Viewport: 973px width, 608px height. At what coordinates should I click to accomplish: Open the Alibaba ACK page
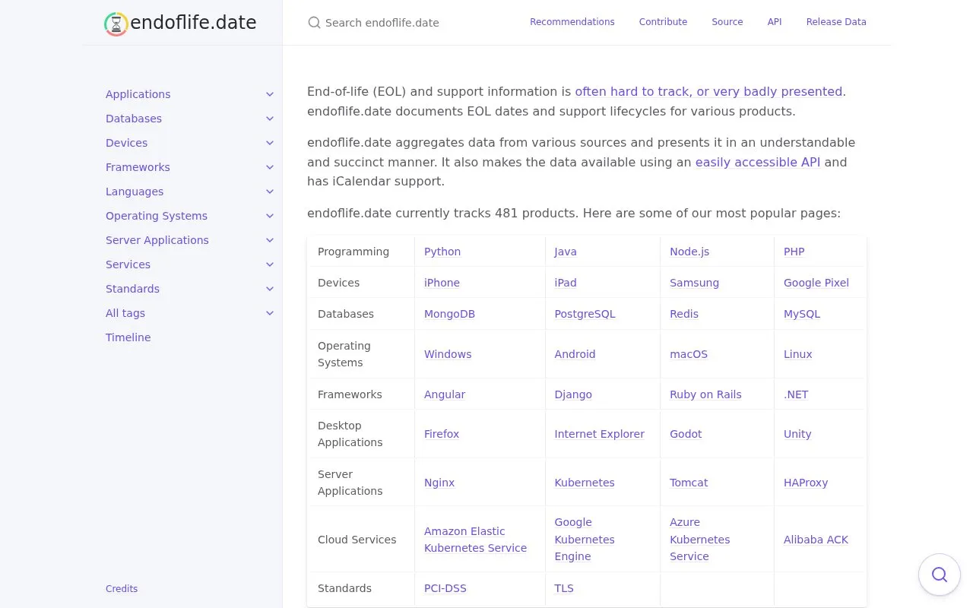816,540
